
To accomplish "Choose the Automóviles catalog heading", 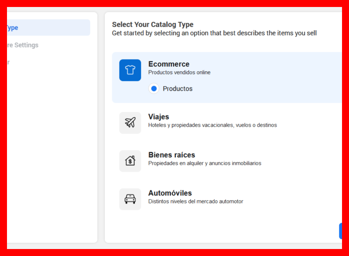I will click(170, 193).
